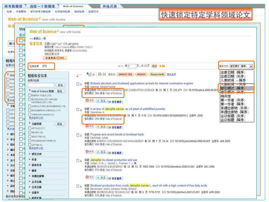Go to the previous page arrow icon
This screenshot has width=269, height=202.
(122, 66)
